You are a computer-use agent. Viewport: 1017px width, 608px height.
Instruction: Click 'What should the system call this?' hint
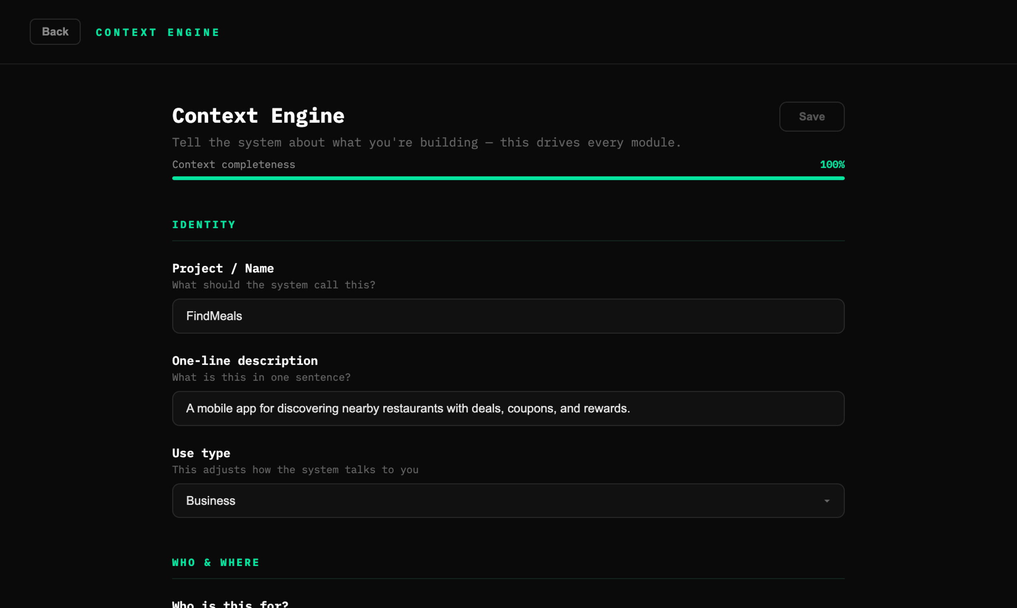click(x=273, y=285)
